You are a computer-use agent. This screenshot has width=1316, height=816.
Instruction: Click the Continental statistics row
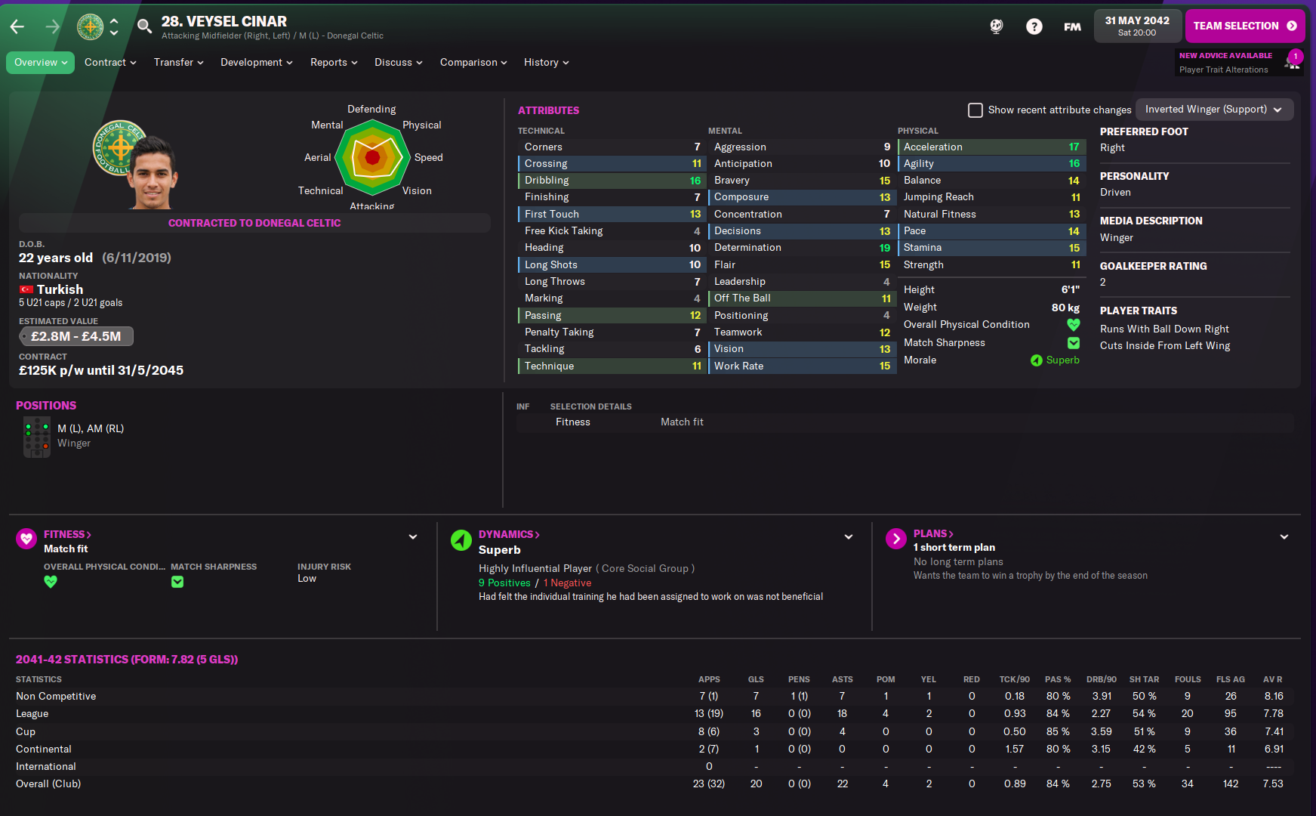tap(654, 750)
